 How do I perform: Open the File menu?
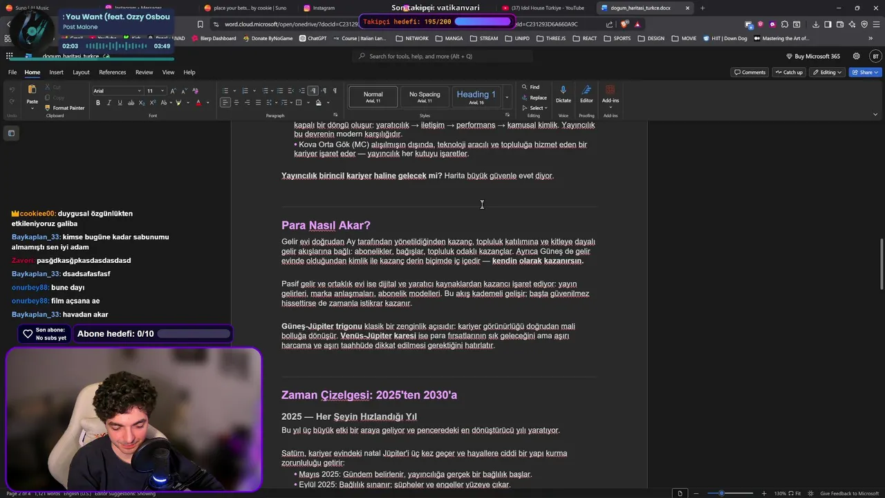[12, 72]
